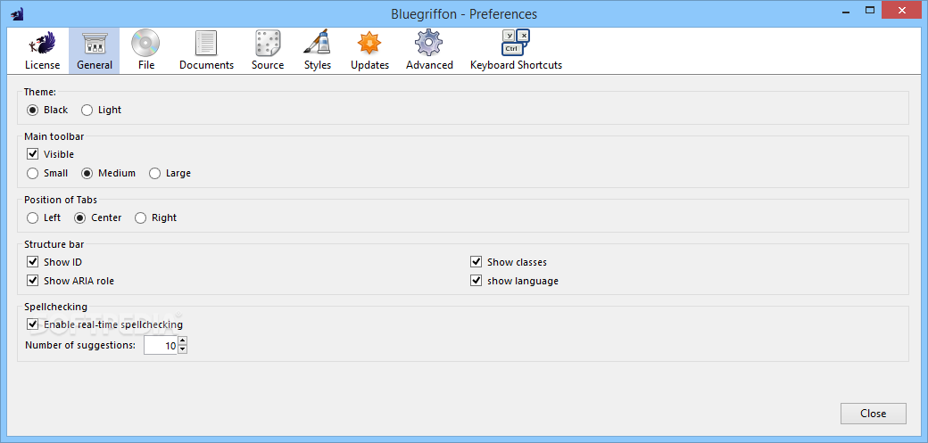Choose Small toolbar size
This screenshot has height=443, width=928.
32,174
